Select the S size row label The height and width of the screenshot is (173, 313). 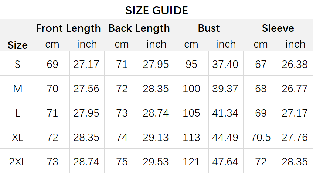18,64
